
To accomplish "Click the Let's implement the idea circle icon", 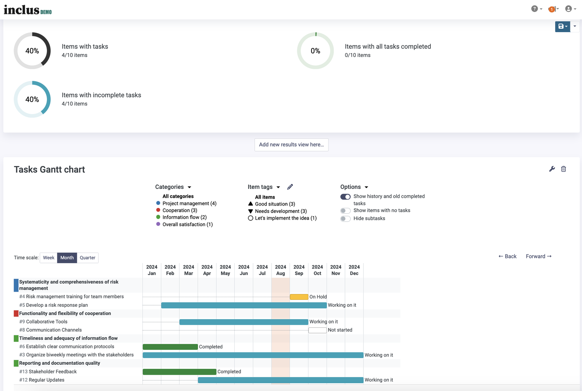I will pyautogui.click(x=251, y=218).
